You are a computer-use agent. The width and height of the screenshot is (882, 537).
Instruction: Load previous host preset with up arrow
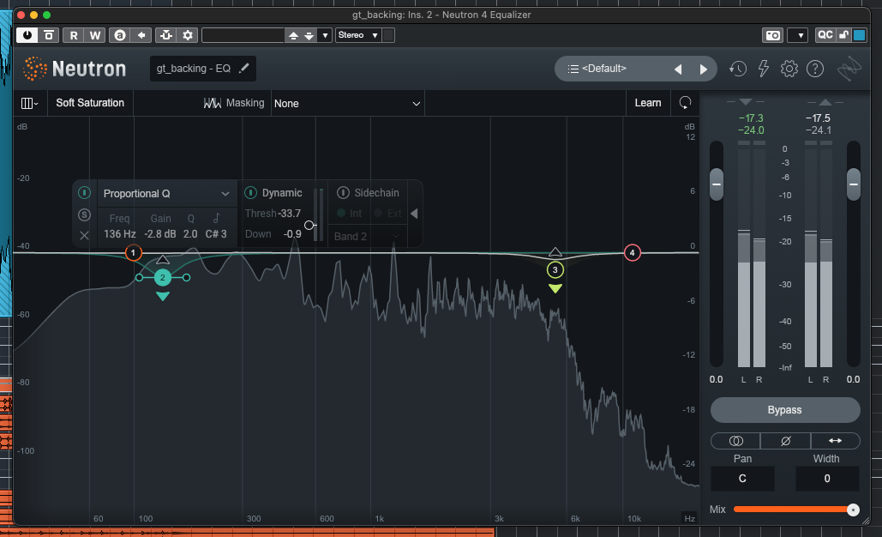(293, 35)
